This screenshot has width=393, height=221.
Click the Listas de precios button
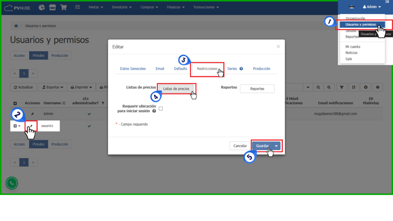tap(176, 89)
